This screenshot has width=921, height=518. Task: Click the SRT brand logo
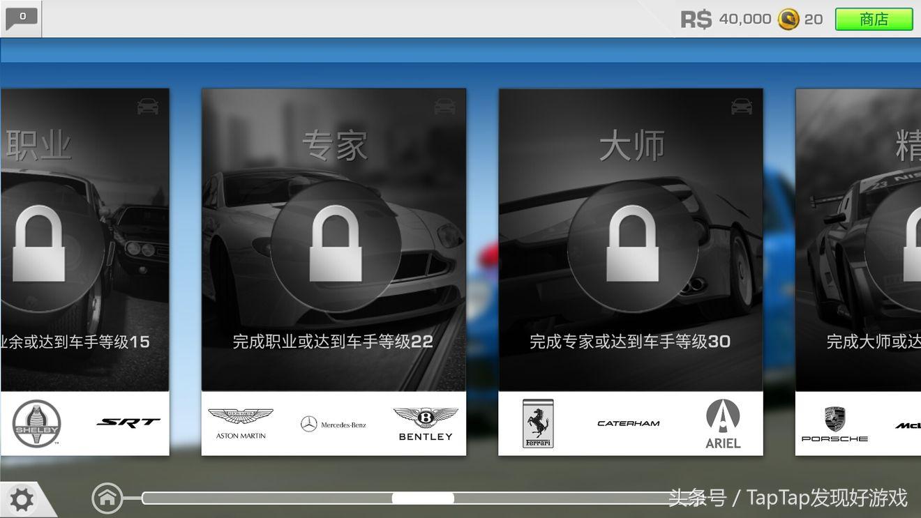point(128,422)
